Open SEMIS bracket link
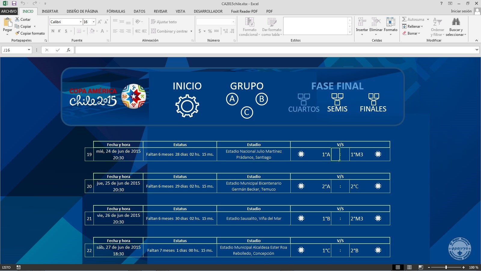Image resolution: width=481 pixels, height=271 pixels. point(337,103)
